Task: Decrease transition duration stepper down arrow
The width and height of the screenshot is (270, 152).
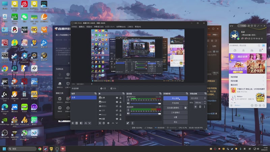Action: (205, 103)
